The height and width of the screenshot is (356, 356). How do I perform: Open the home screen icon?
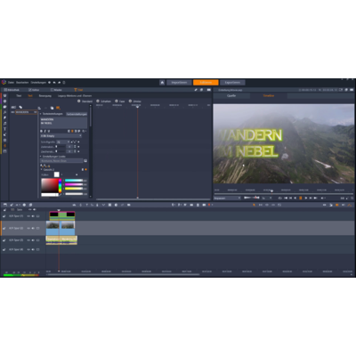[162, 83]
